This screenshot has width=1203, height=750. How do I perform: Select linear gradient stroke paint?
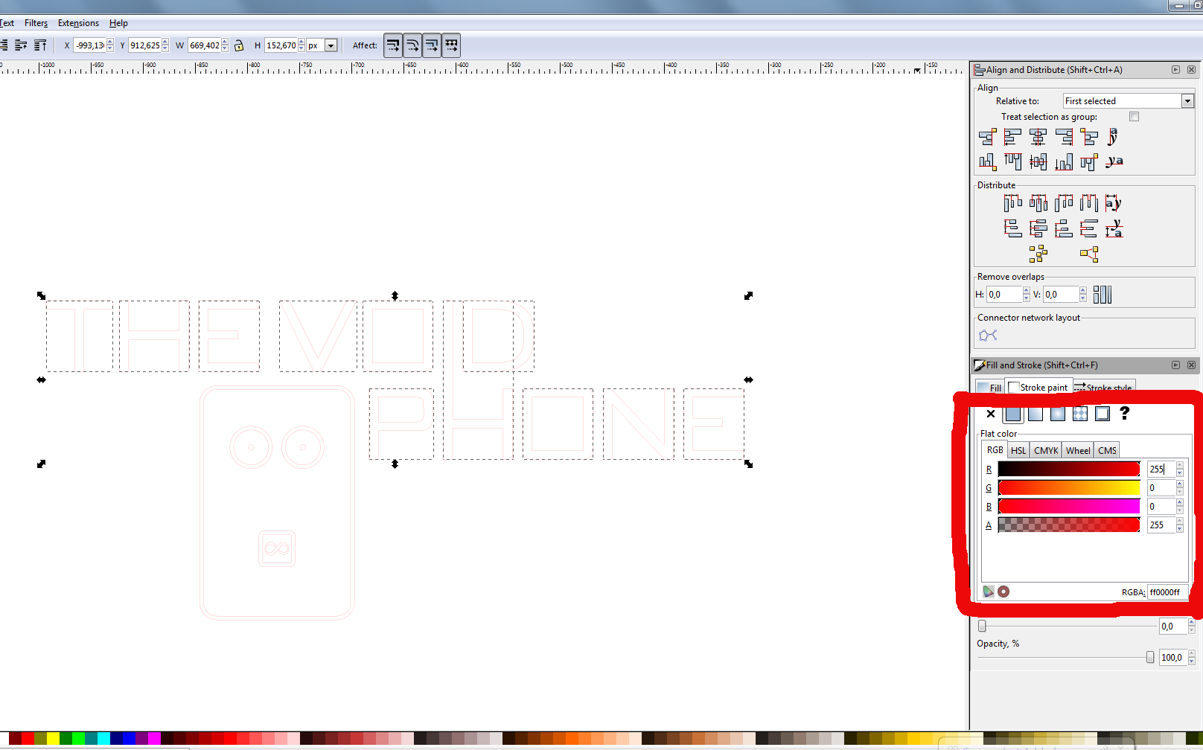point(1036,414)
